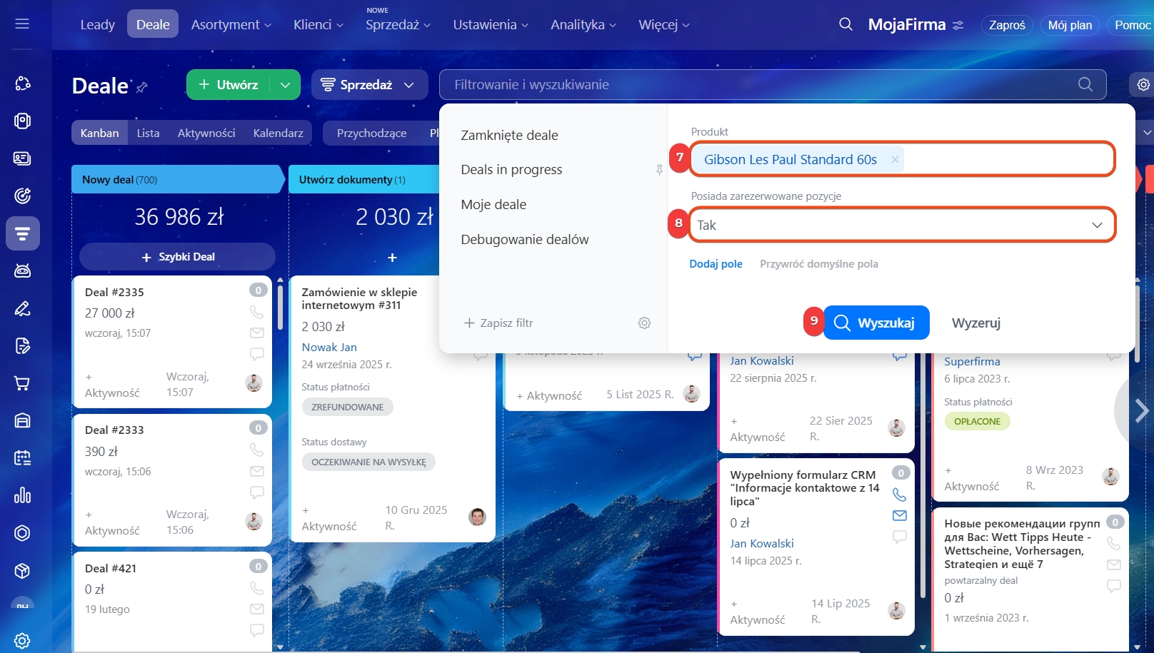Click the blue Wyszukaj button

pos(877,323)
